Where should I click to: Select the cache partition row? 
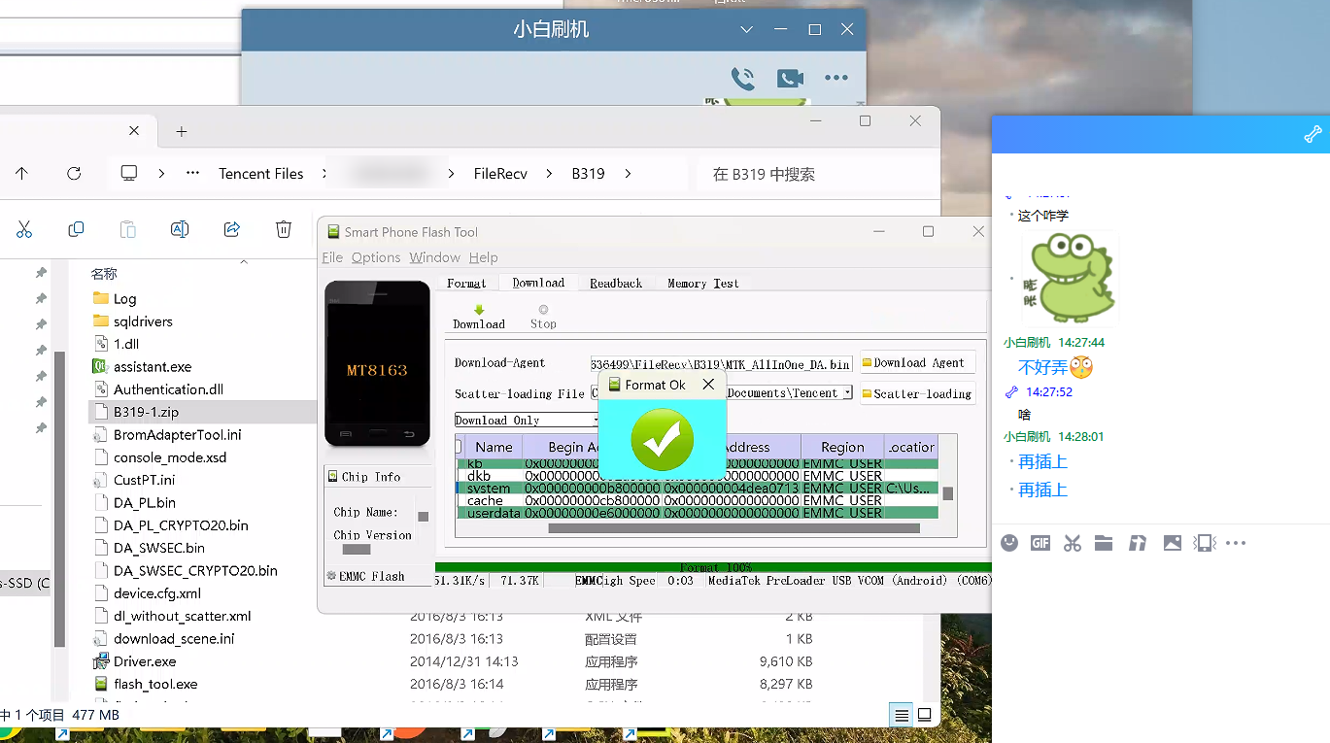(698, 500)
